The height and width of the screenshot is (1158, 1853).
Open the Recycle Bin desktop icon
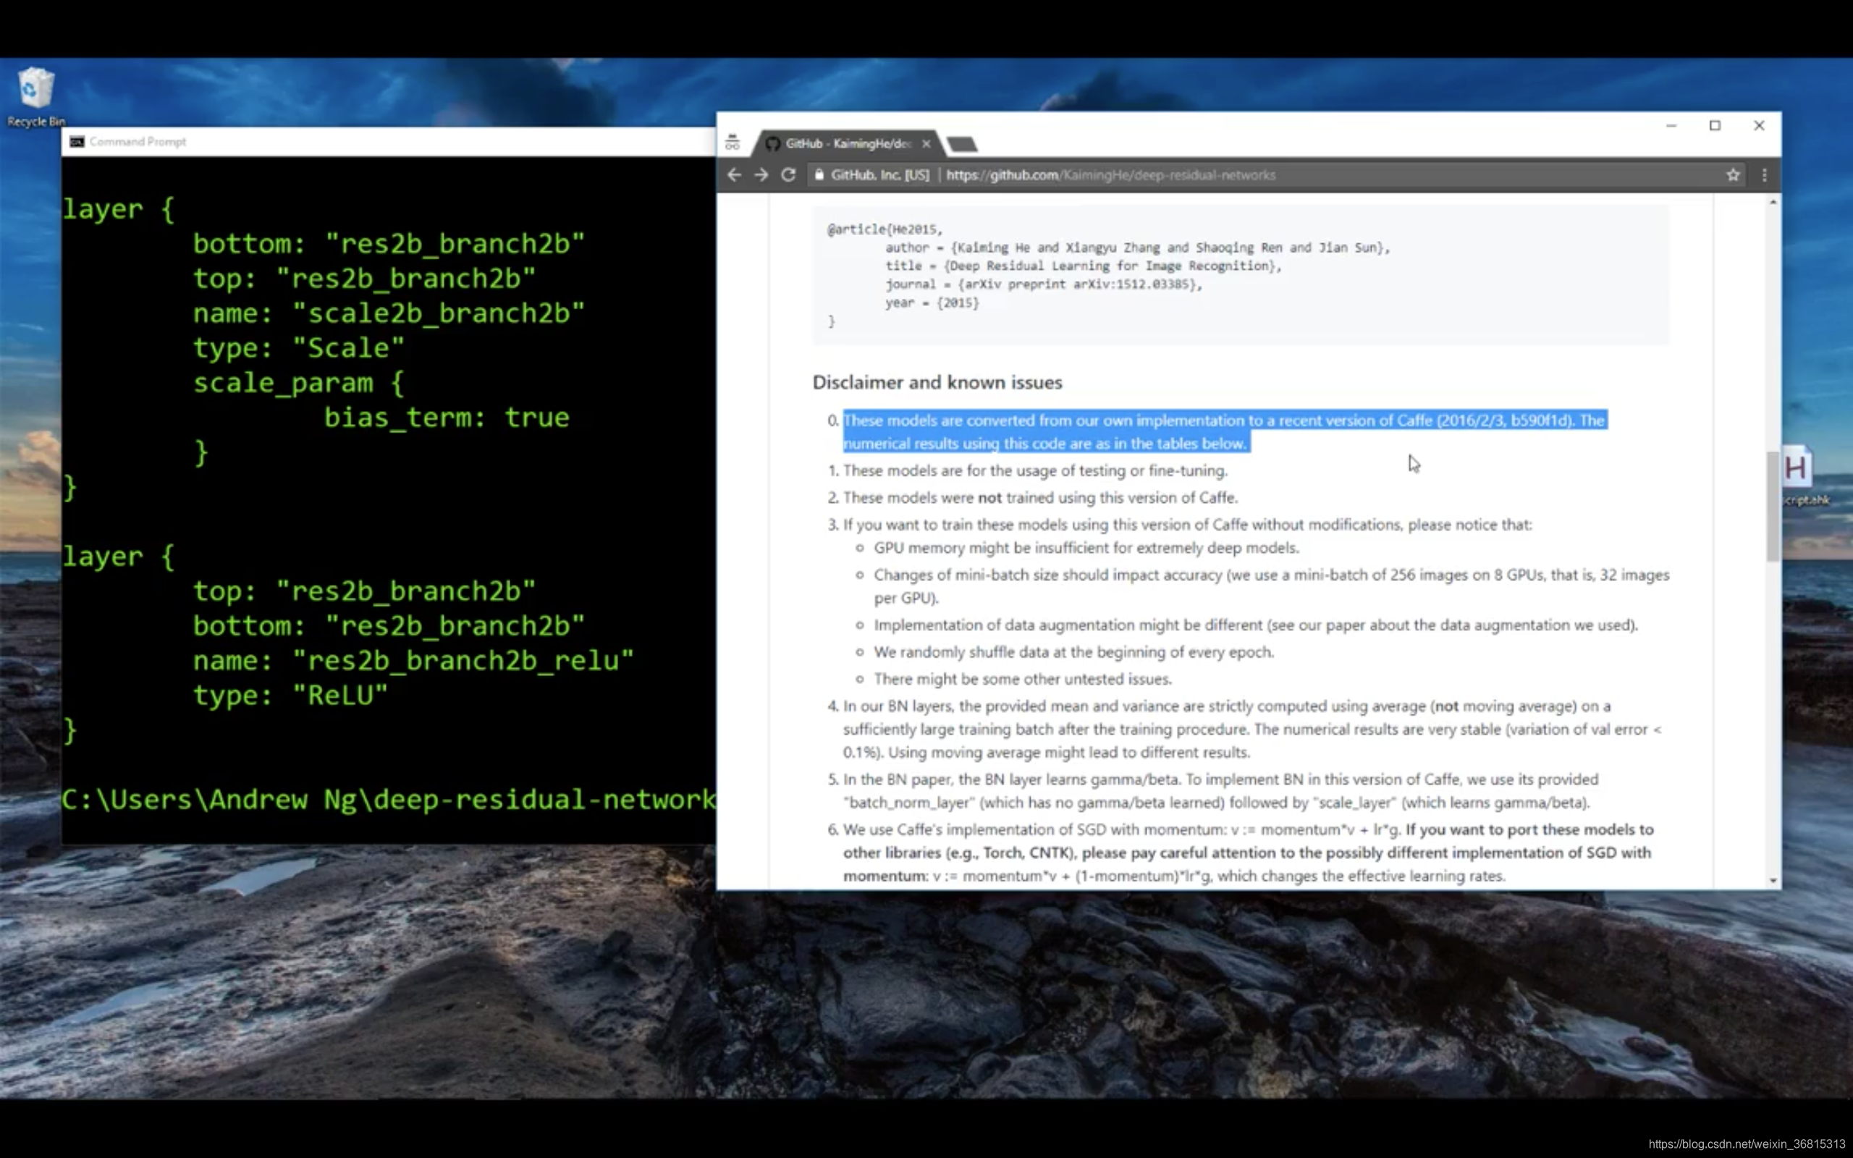tap(35, 96)
